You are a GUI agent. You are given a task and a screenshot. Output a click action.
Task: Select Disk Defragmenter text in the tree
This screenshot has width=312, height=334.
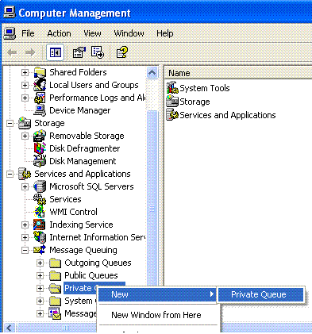[x=85, y=148]
